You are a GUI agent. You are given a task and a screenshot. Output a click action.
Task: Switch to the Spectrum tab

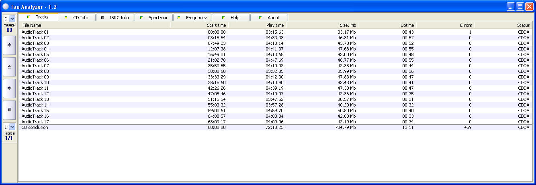(153, 18)
